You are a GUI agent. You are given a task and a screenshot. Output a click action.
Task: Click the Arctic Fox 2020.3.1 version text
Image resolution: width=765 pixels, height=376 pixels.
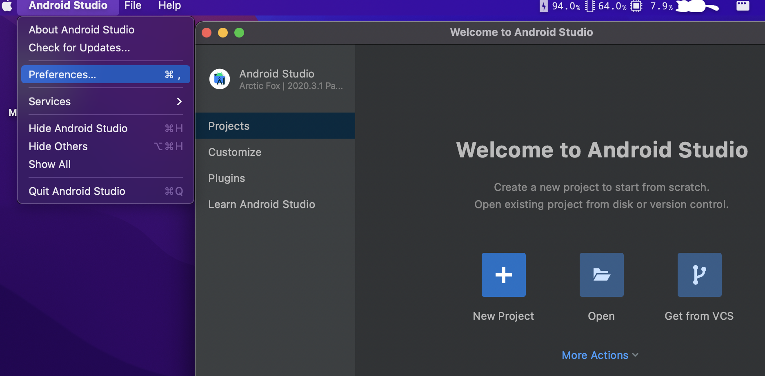pos(291,86)
